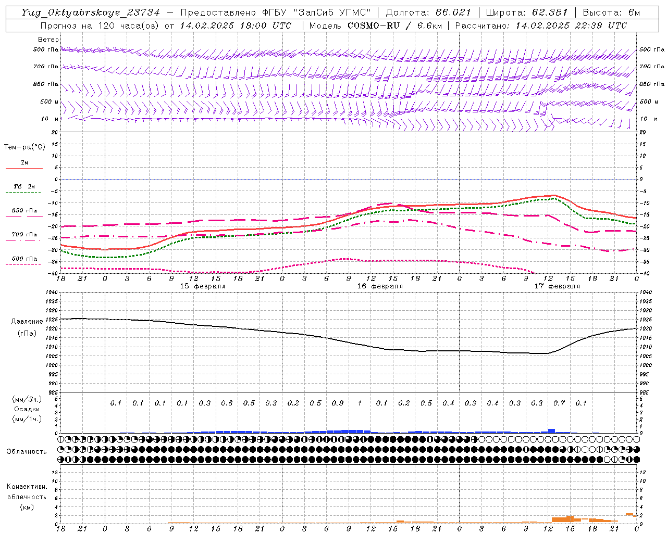Viewport: 667px width, 533px height.
Task: Click left wind level label "700 гПа"
Action: [46, 67]
